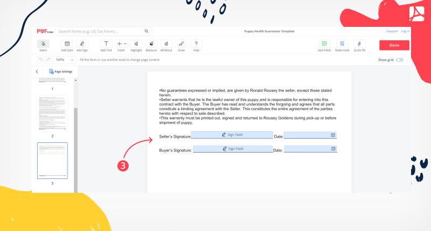Open the Watermark tool
The height and width of the screenshot is (231, 431).
342,45
